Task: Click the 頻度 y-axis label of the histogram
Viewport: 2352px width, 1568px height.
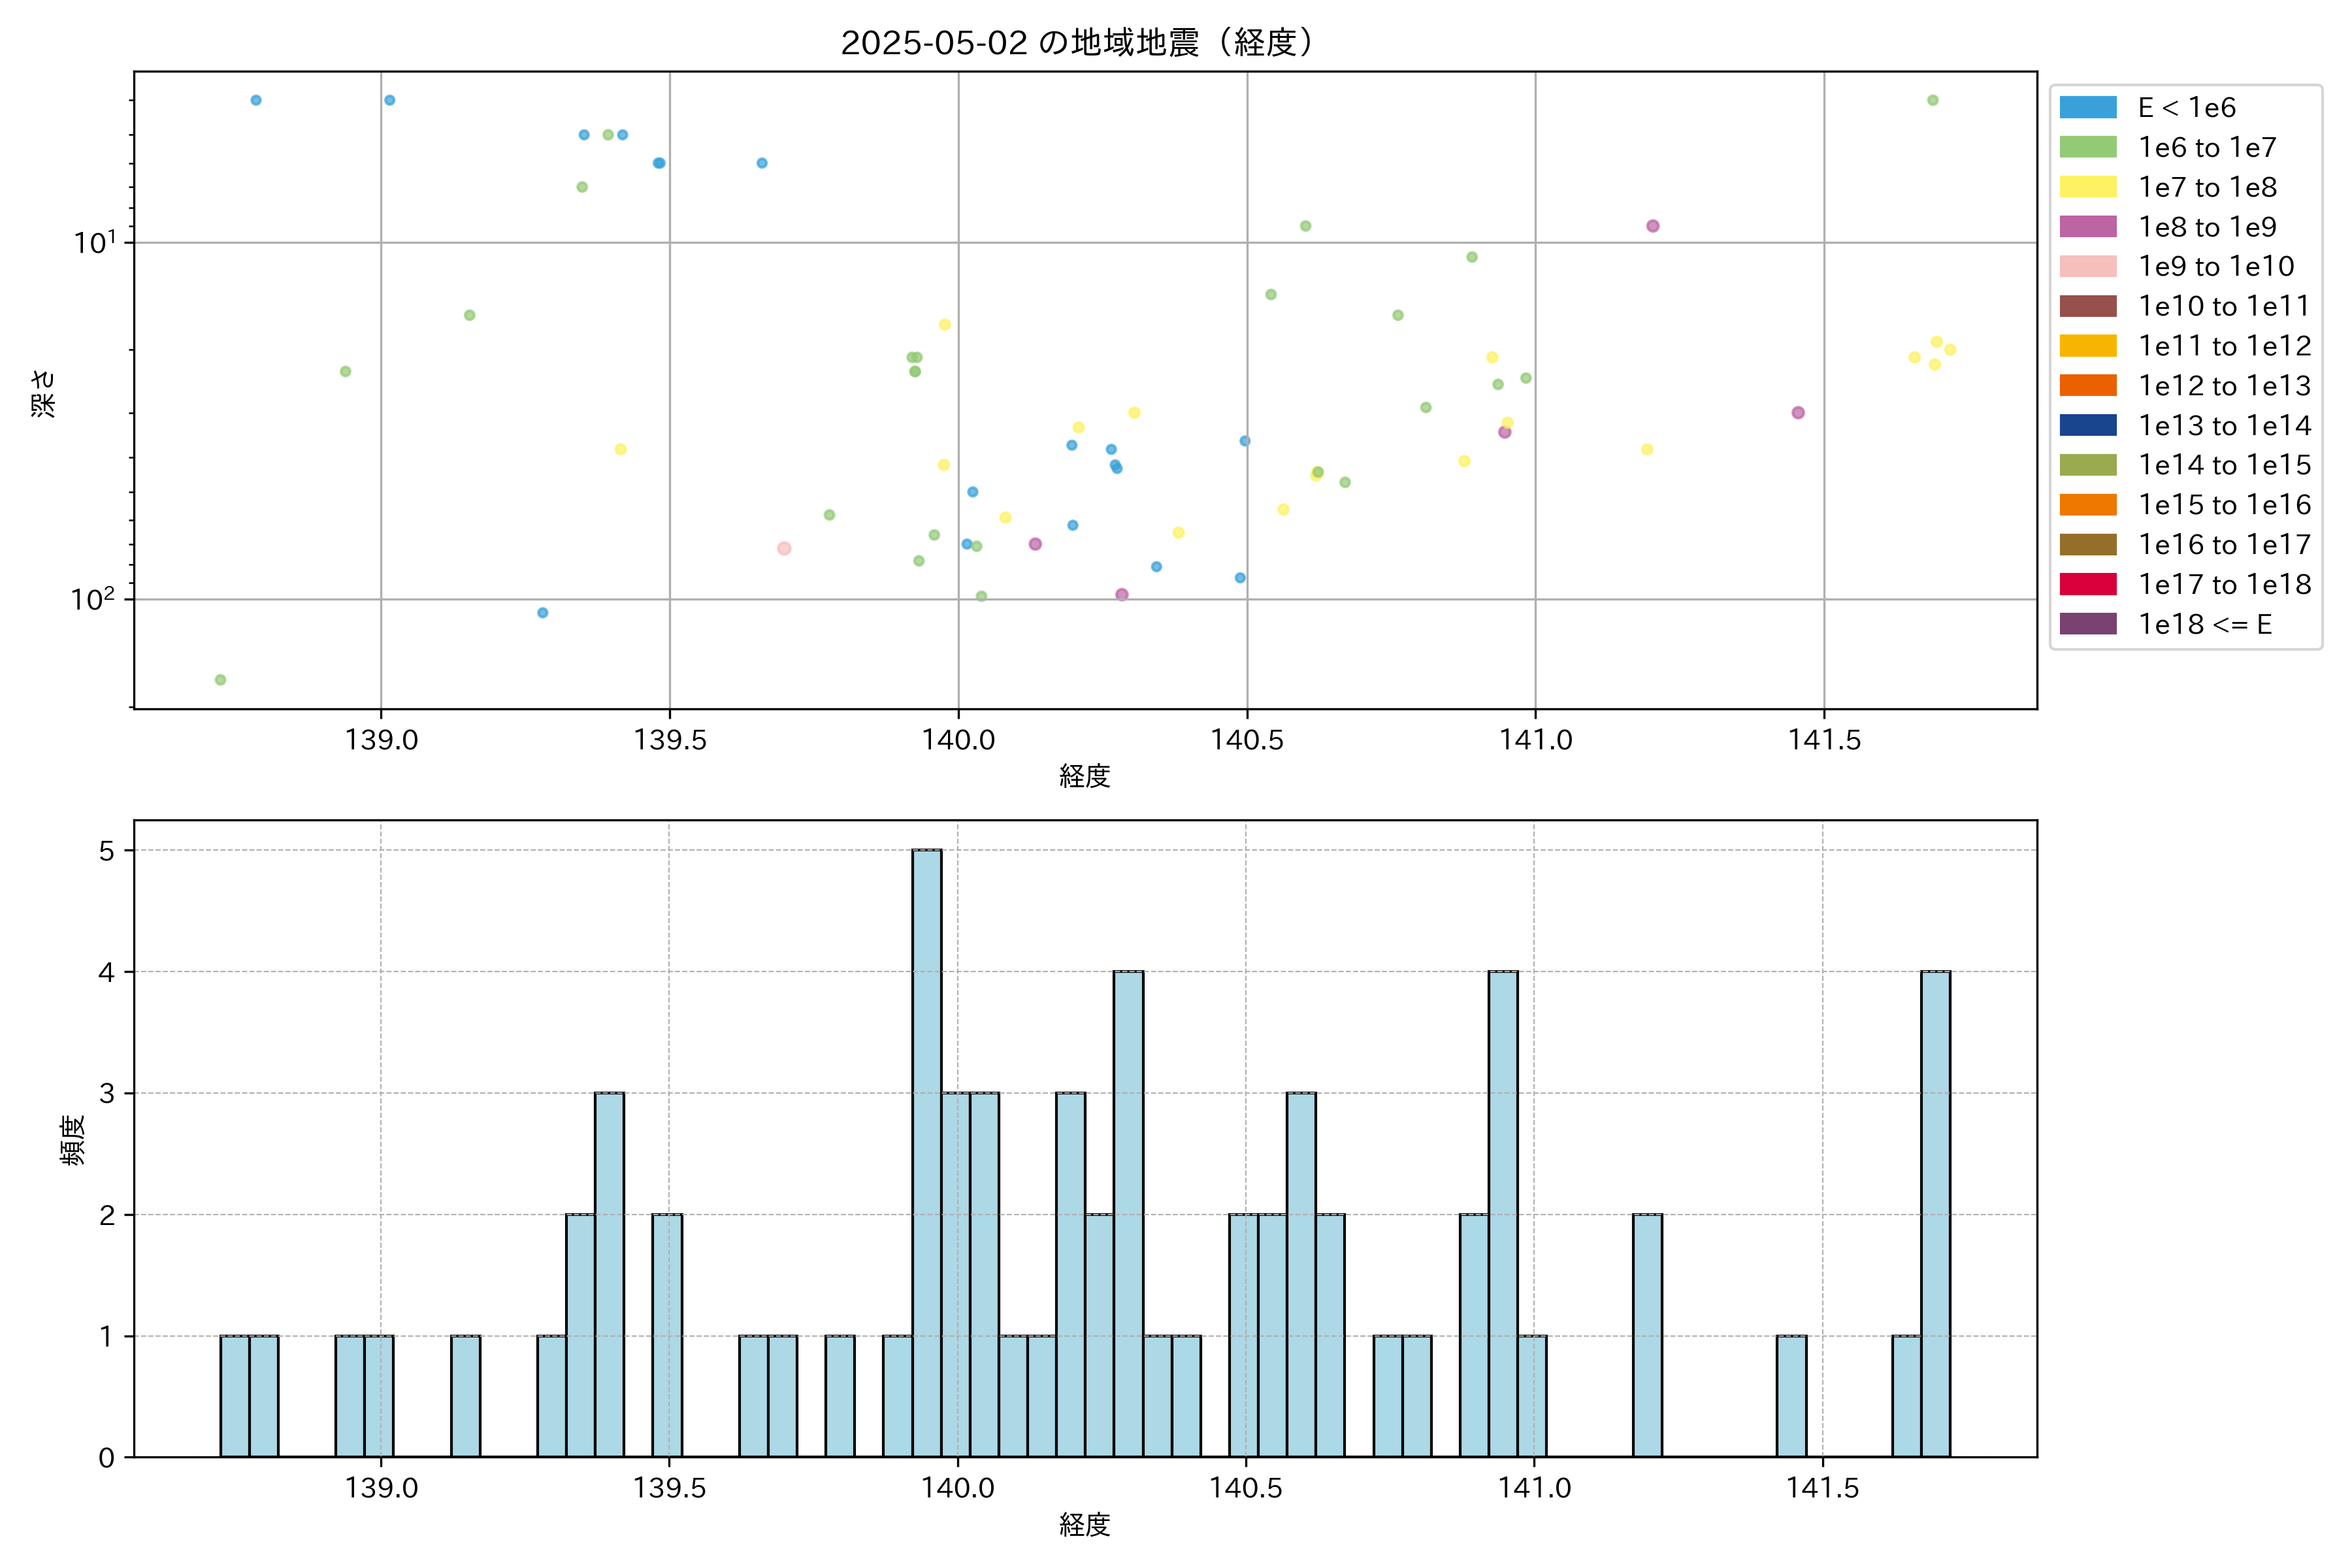Action: coord(73,1140)
